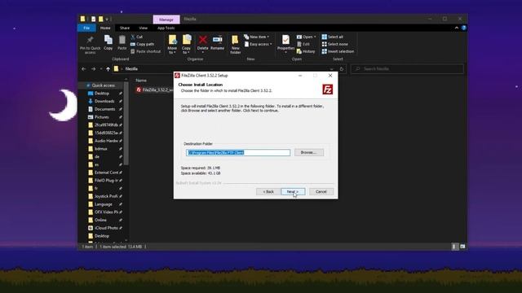This screenshot has height=293, width=522.
Task: Click the Destination Folder path field
Action: click(x=238, y=152)
